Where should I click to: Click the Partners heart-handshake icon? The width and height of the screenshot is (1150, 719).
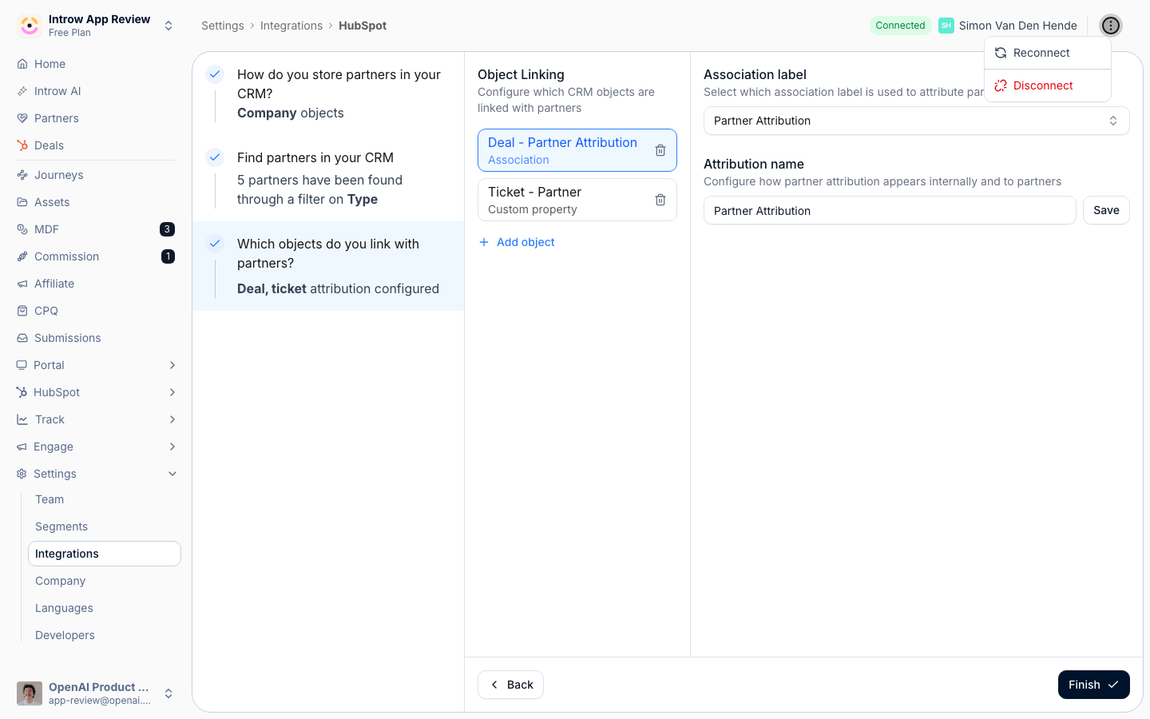tap(22, 118)
